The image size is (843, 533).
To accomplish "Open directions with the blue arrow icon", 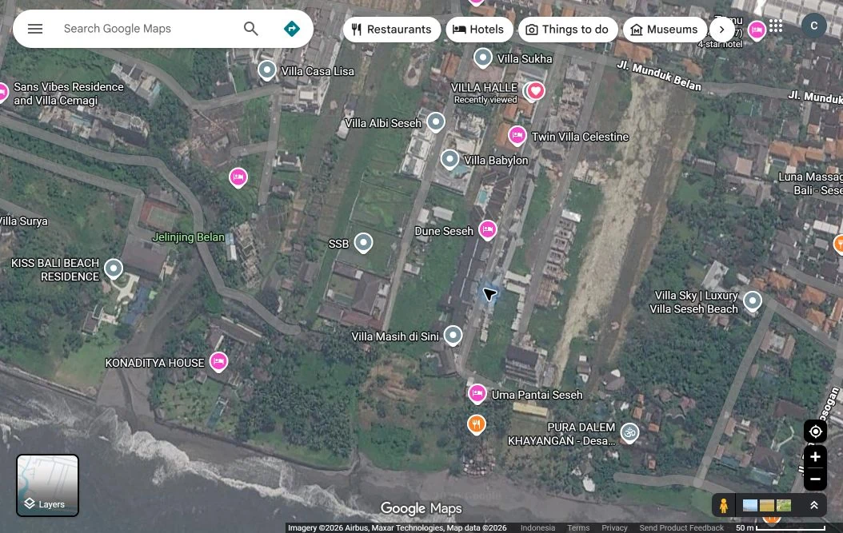I will click(291, 29).
